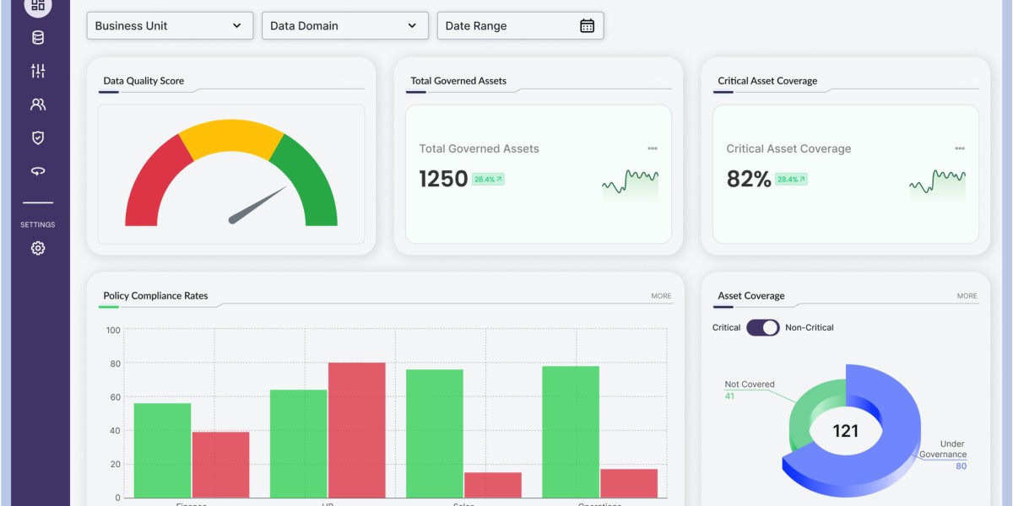
Task: Expand the Data Domain dropdown
Action: click(x=345, y=26)
